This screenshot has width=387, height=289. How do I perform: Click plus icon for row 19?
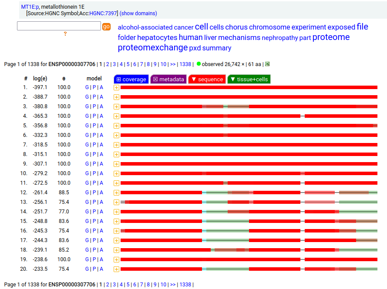coord(117,259)
